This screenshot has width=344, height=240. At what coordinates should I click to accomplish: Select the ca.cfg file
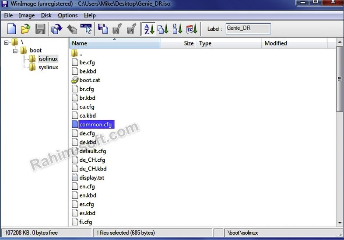tap(87, 107)
